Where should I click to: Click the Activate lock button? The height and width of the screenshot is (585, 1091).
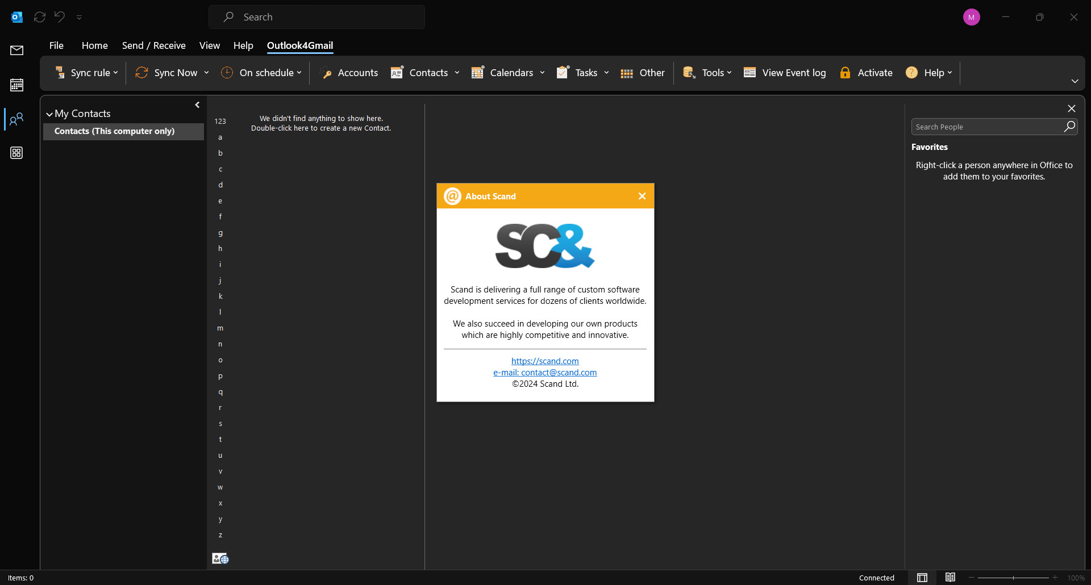(866, 73)
